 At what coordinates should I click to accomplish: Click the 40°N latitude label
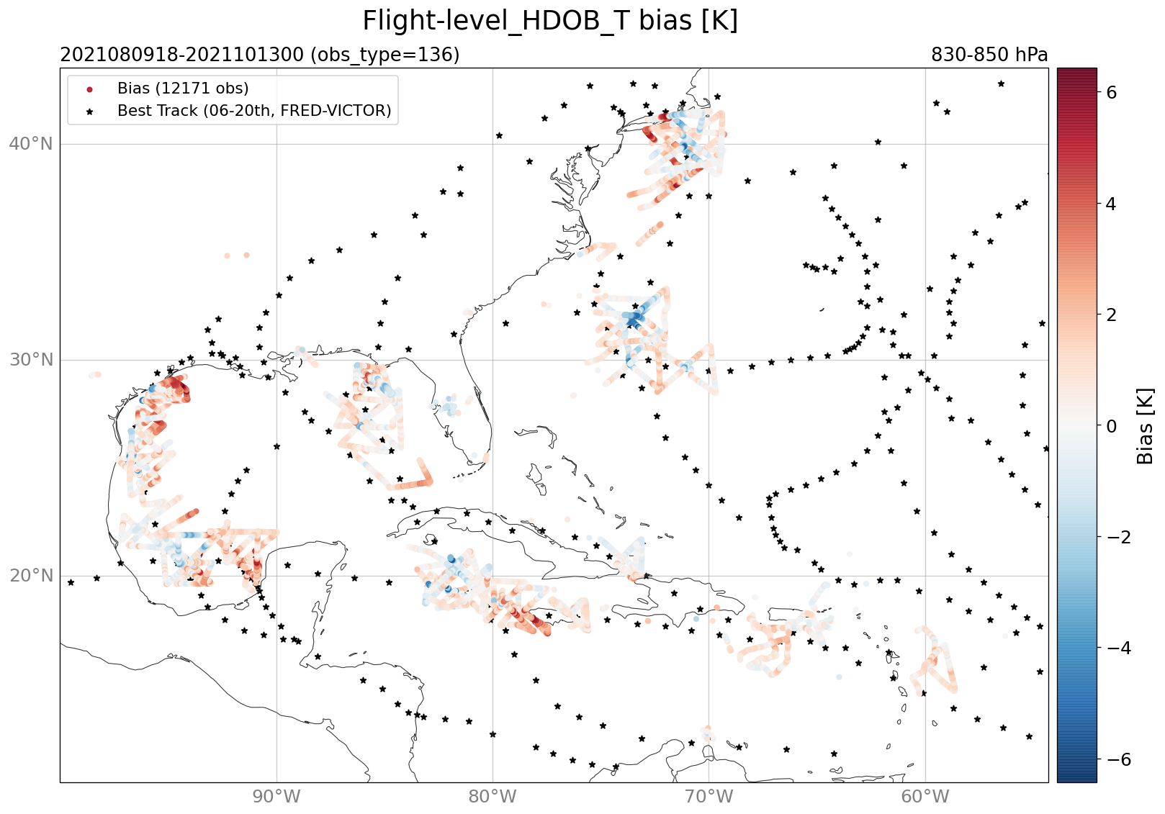point(31,144)
